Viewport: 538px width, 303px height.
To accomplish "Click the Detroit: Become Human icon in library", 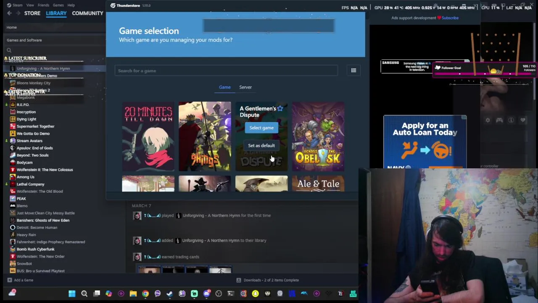I will 13,227.
